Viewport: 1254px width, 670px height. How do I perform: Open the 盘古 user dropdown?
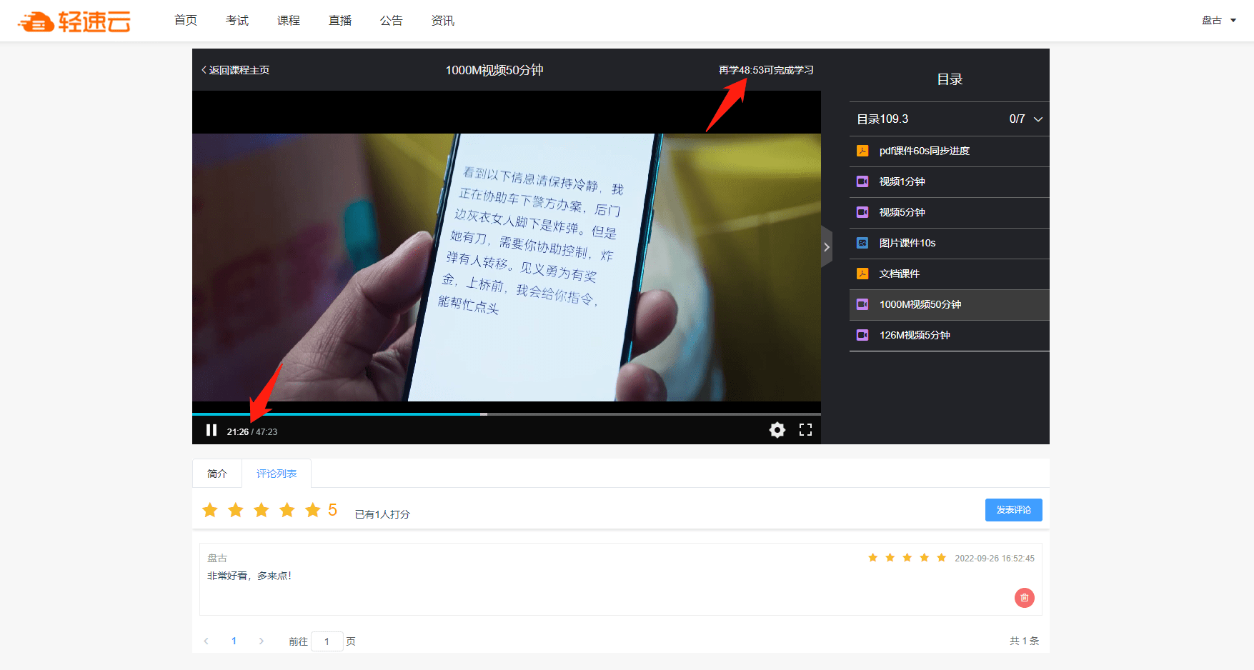click(x=1218, y=21)
